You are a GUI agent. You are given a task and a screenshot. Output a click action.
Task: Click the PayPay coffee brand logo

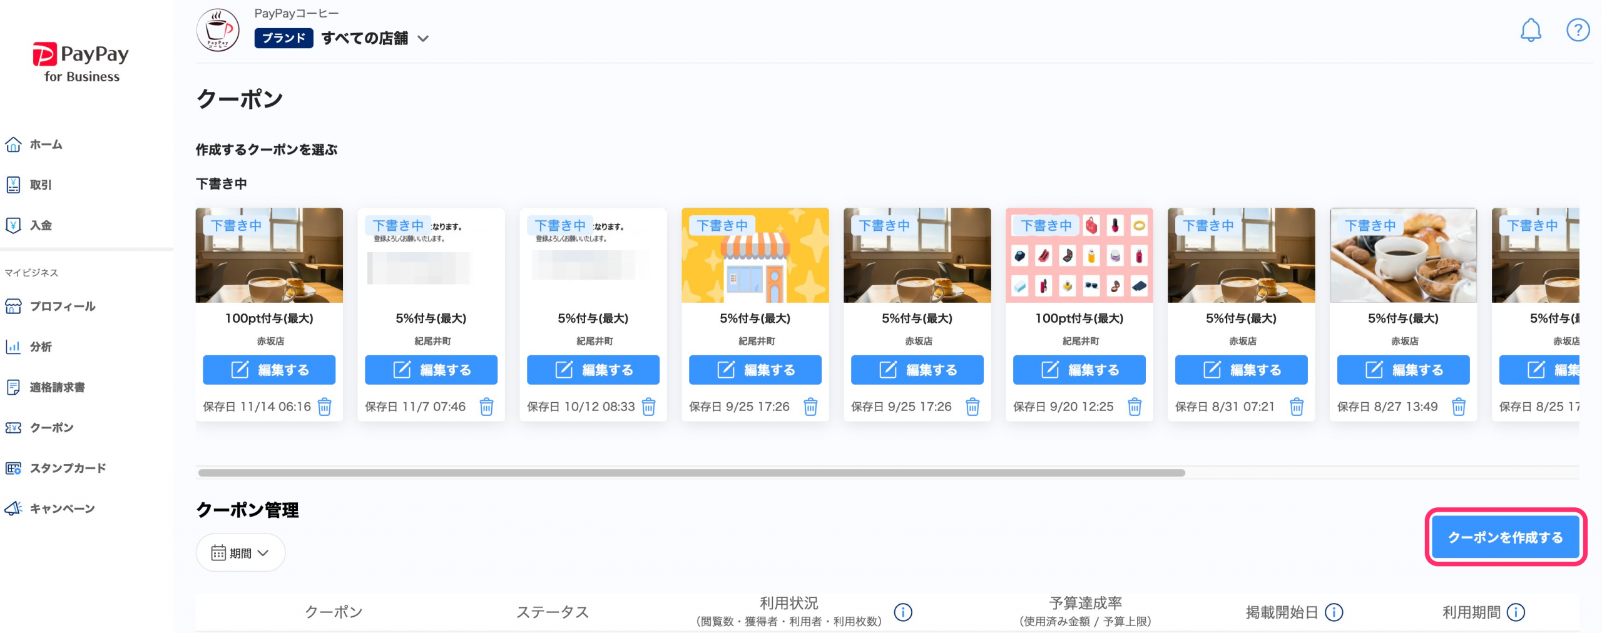click(218, 30)
